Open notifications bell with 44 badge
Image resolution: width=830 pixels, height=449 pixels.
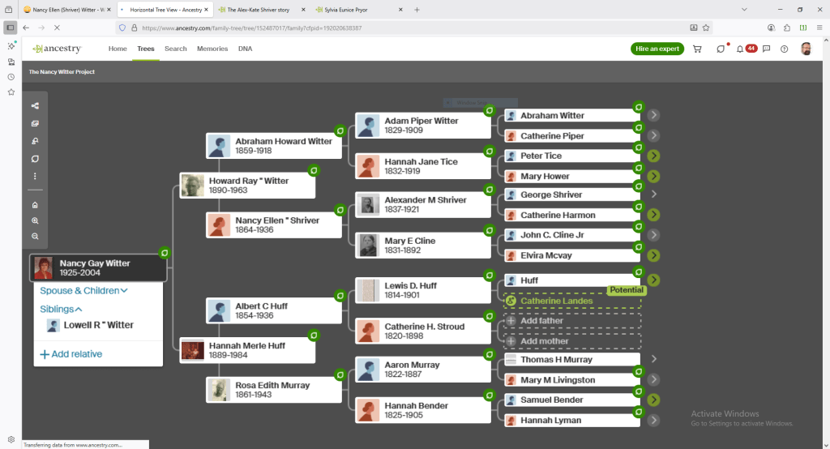tap(740, 49)
